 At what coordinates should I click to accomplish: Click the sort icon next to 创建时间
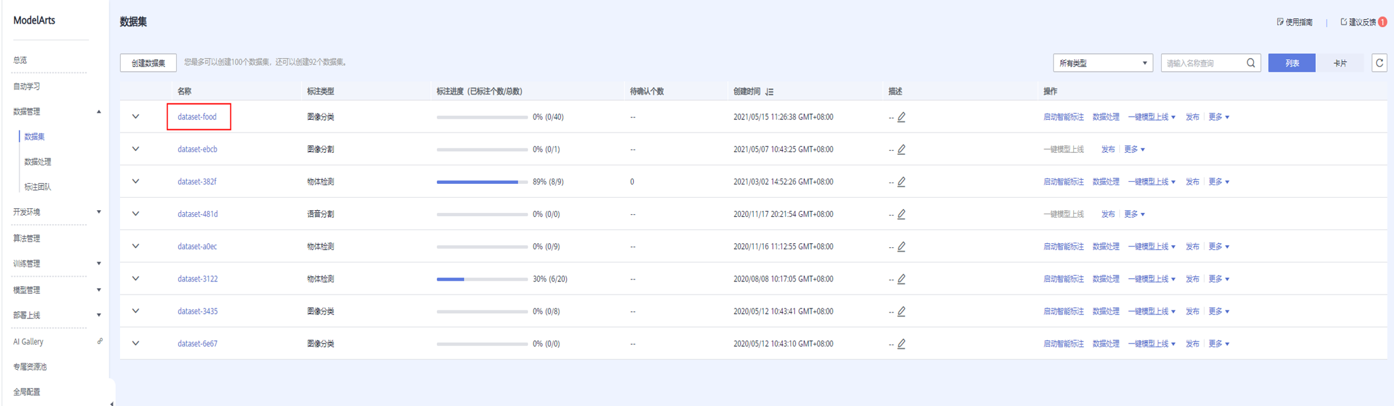point(770,92)
